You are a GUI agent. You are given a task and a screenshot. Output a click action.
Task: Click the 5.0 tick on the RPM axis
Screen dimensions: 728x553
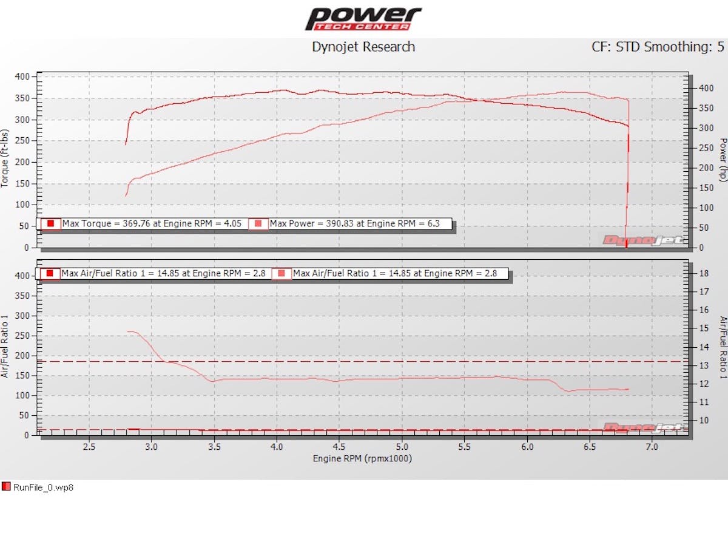(x=402, y=447)
